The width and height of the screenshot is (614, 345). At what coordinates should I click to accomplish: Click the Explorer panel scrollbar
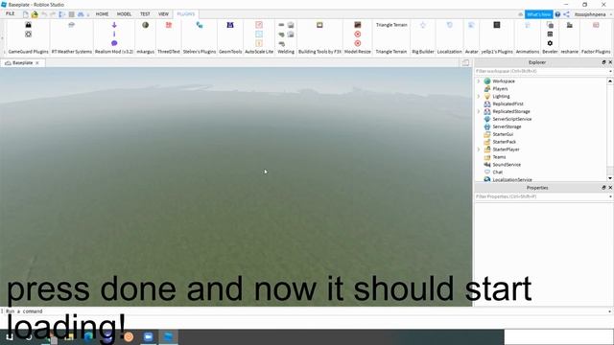610,129
